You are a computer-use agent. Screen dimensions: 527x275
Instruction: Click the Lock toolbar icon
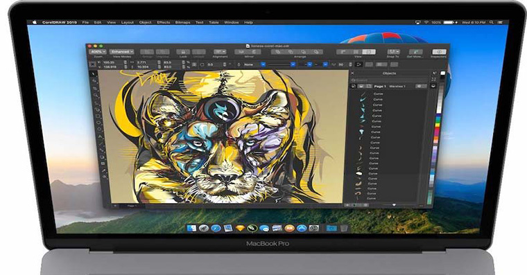coord(183,52)
